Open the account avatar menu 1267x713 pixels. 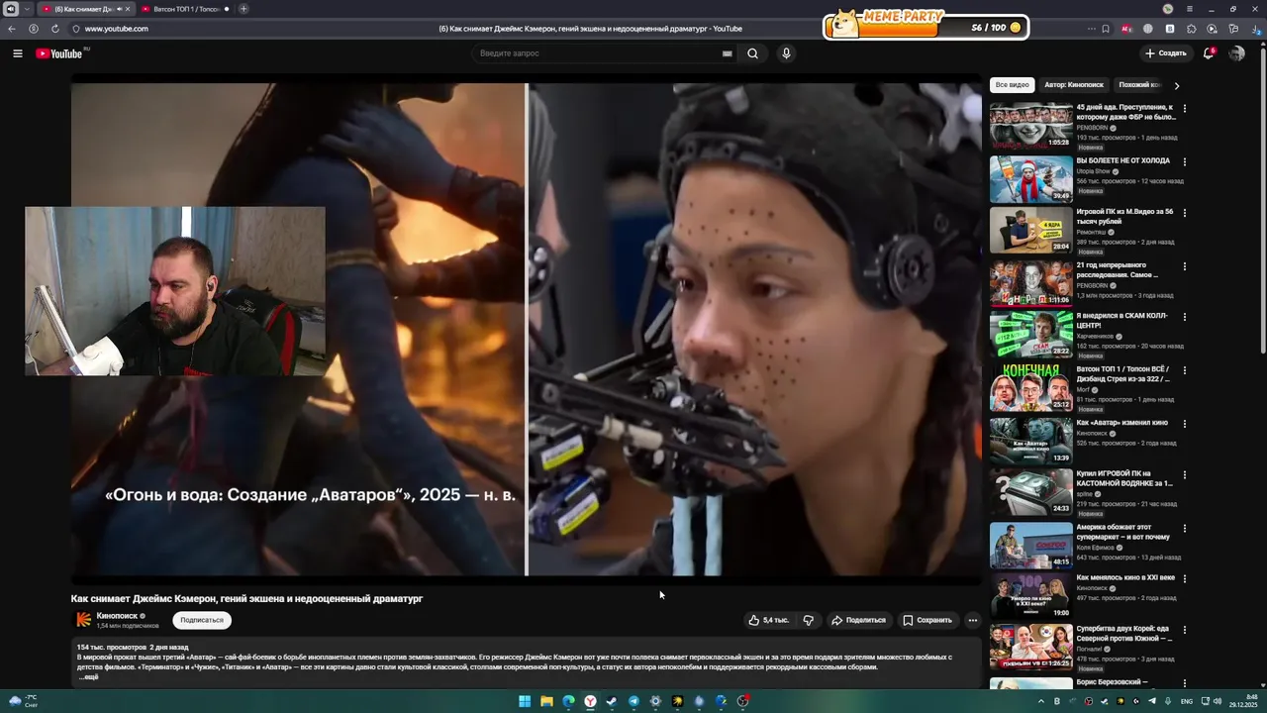(x=1237, y=53)
